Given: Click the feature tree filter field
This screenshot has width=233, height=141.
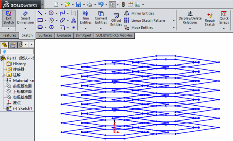Looking at the screenshot, I should pos(17,52).
